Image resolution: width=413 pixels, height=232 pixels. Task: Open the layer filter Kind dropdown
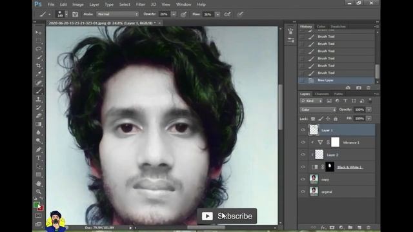click(311, 101)
